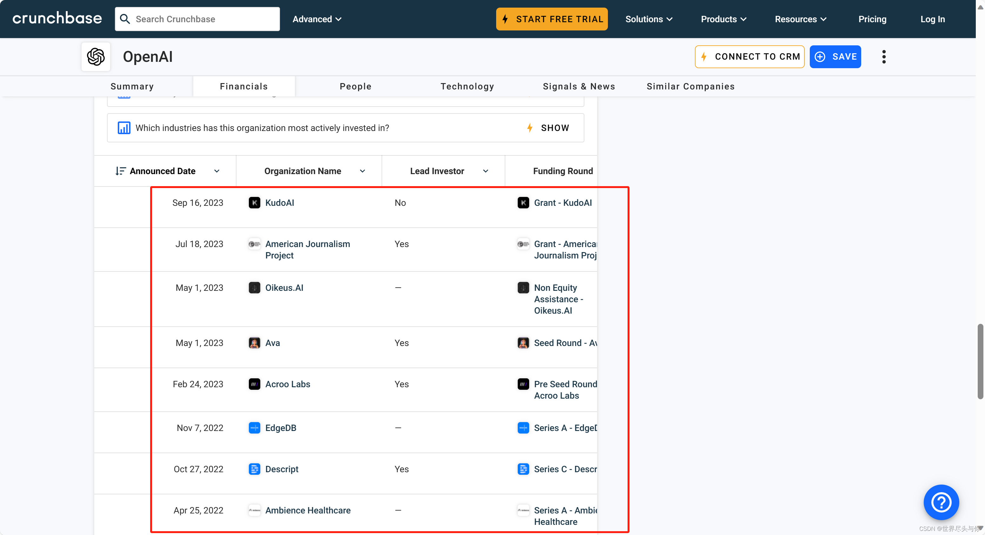Expand the Organization Name column chevron
985x535 pixels.
click(363, 171)
